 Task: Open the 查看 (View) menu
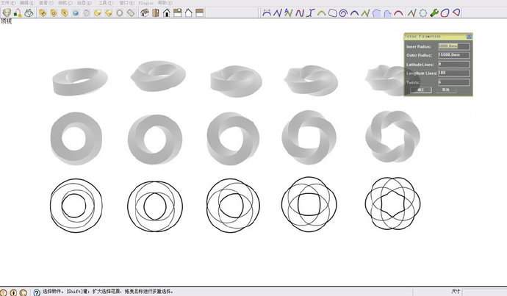point(46,3)
